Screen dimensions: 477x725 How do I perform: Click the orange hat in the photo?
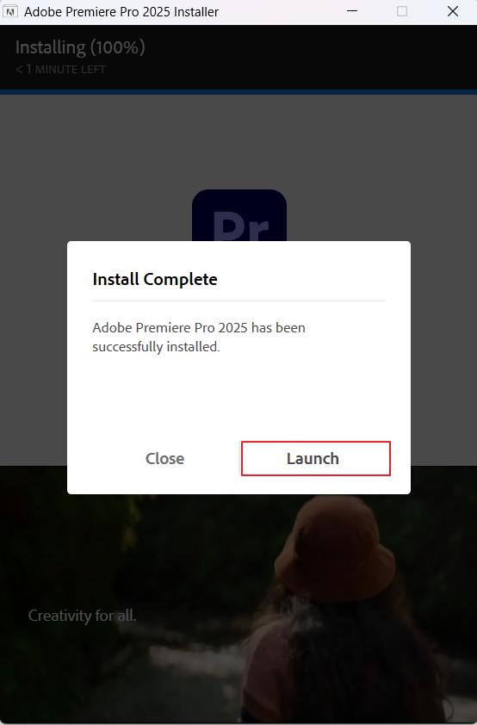pos(335,550)
